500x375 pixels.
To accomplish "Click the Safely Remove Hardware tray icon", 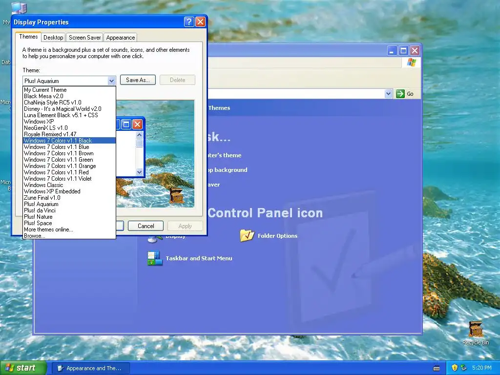I will click(x=464, y=368).
